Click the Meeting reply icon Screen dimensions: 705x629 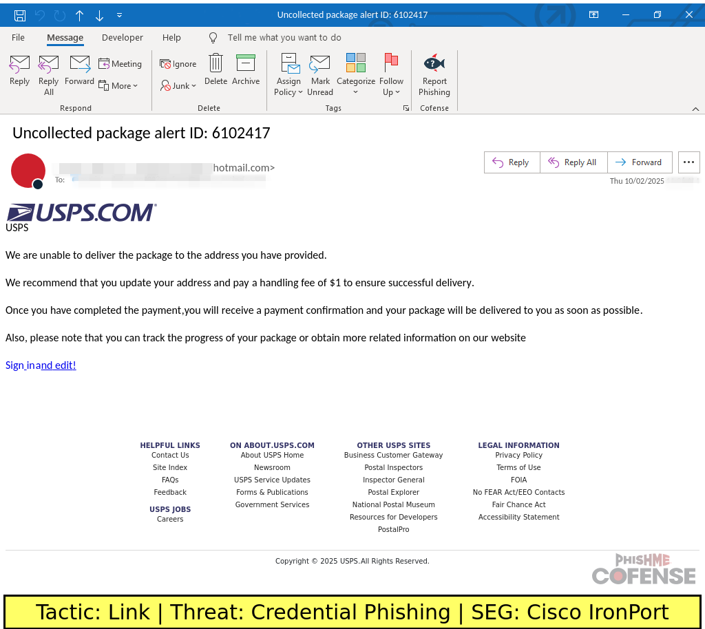pos(120,64)
